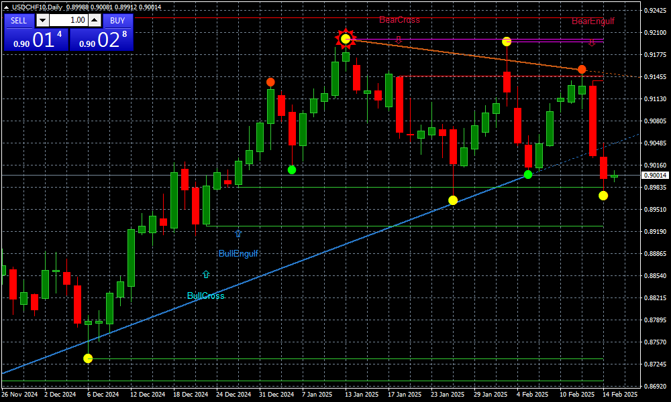This screenshot has width=671, height=402.
Task: Click the BullCross up-arrow icon
Action: point(206,275)
